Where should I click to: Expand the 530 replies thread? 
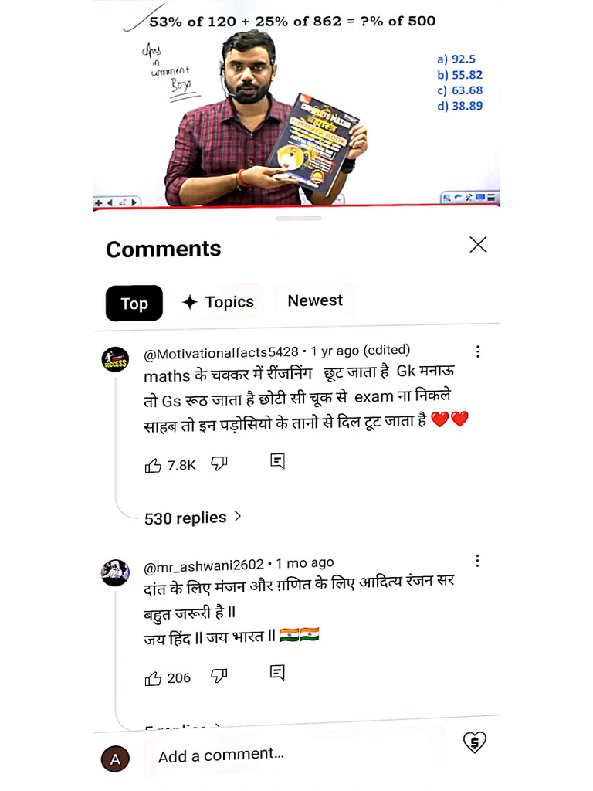point(192,518)
